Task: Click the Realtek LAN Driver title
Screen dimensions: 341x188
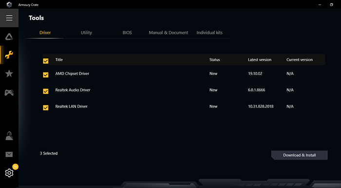Action: 71,106
